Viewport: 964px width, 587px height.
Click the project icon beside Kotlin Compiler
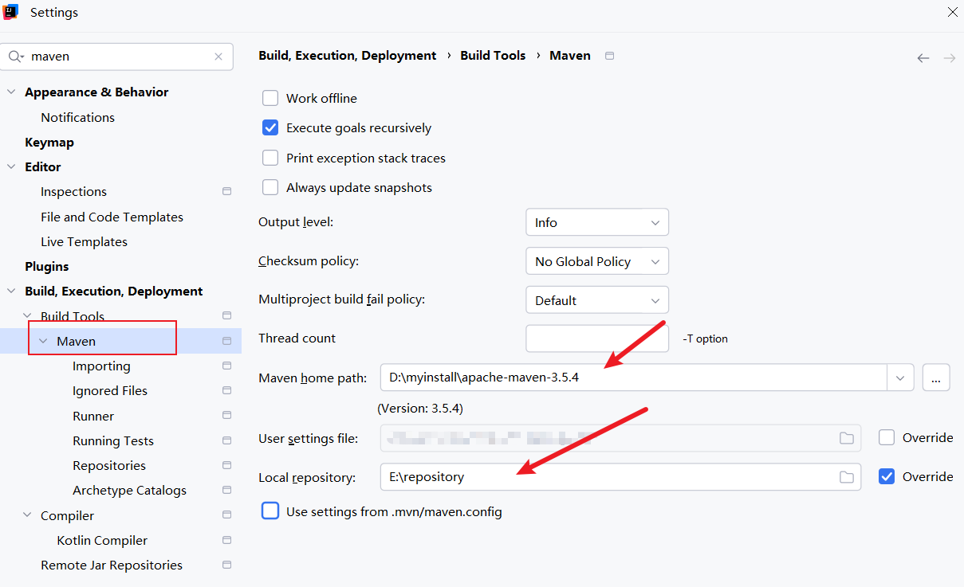tap(226, 540)
